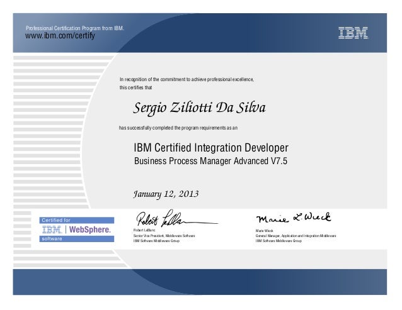Screen dimensions: 402x310
Task: Click the Certified for IBM WebSphere software badge
Action: pos(77,230)
